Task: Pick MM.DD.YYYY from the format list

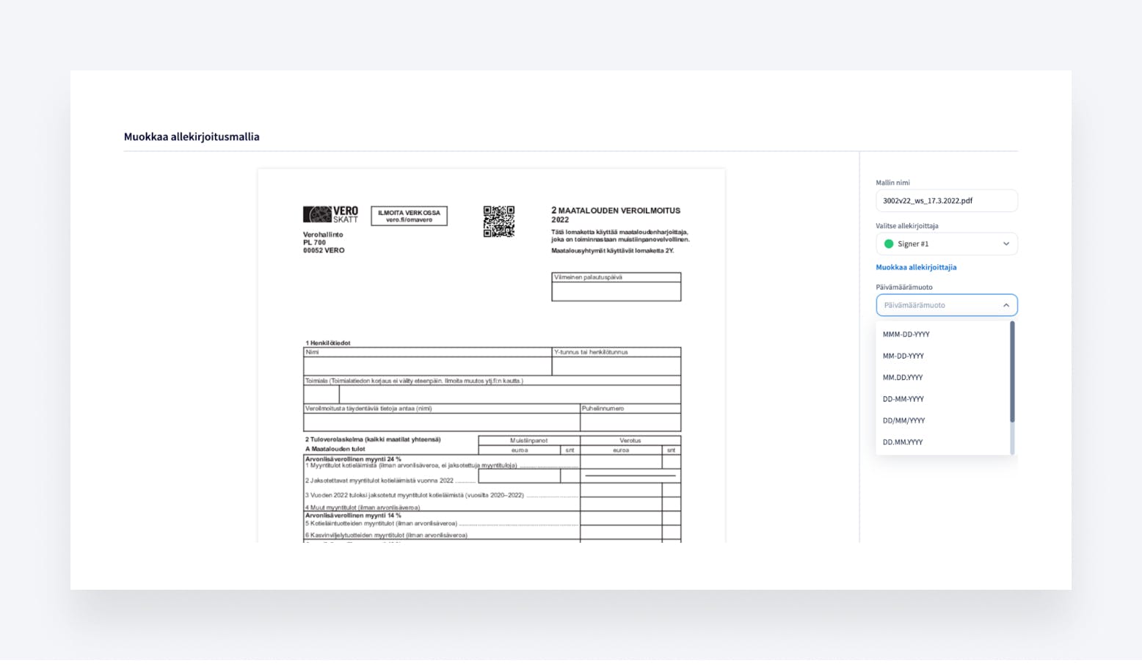Action: 902,378
